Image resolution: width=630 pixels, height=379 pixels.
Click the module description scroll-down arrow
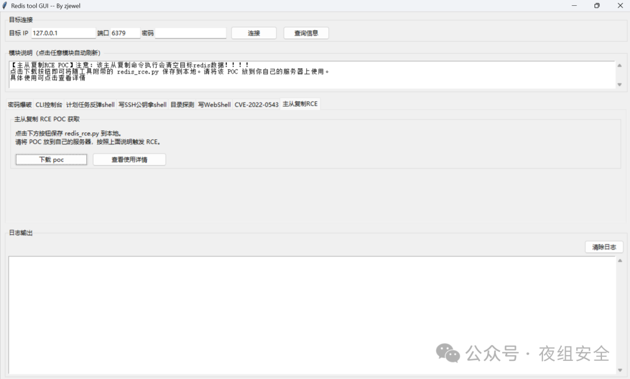click(x=619, y=85)
